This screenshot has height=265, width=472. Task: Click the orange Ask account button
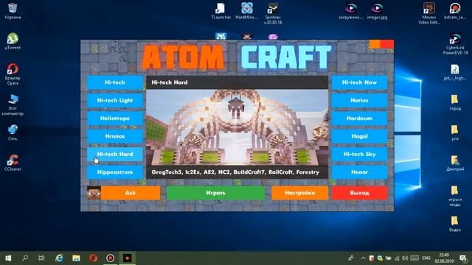click(x=131, y=193)
